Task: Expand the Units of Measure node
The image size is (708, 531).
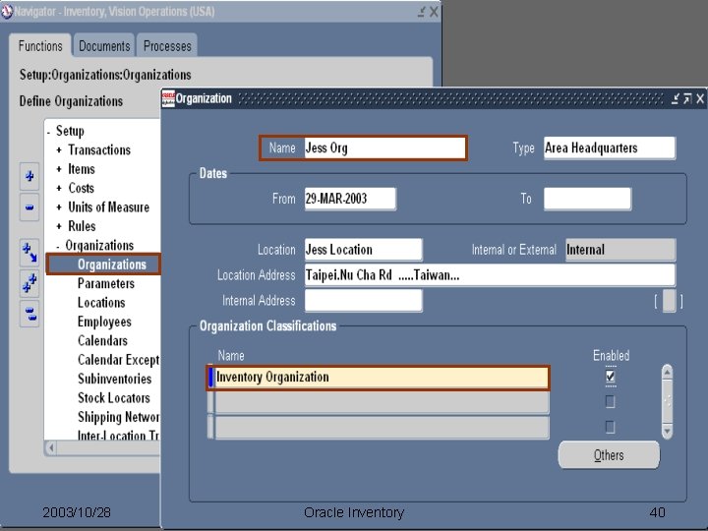Action: click(x=59, y=206)
